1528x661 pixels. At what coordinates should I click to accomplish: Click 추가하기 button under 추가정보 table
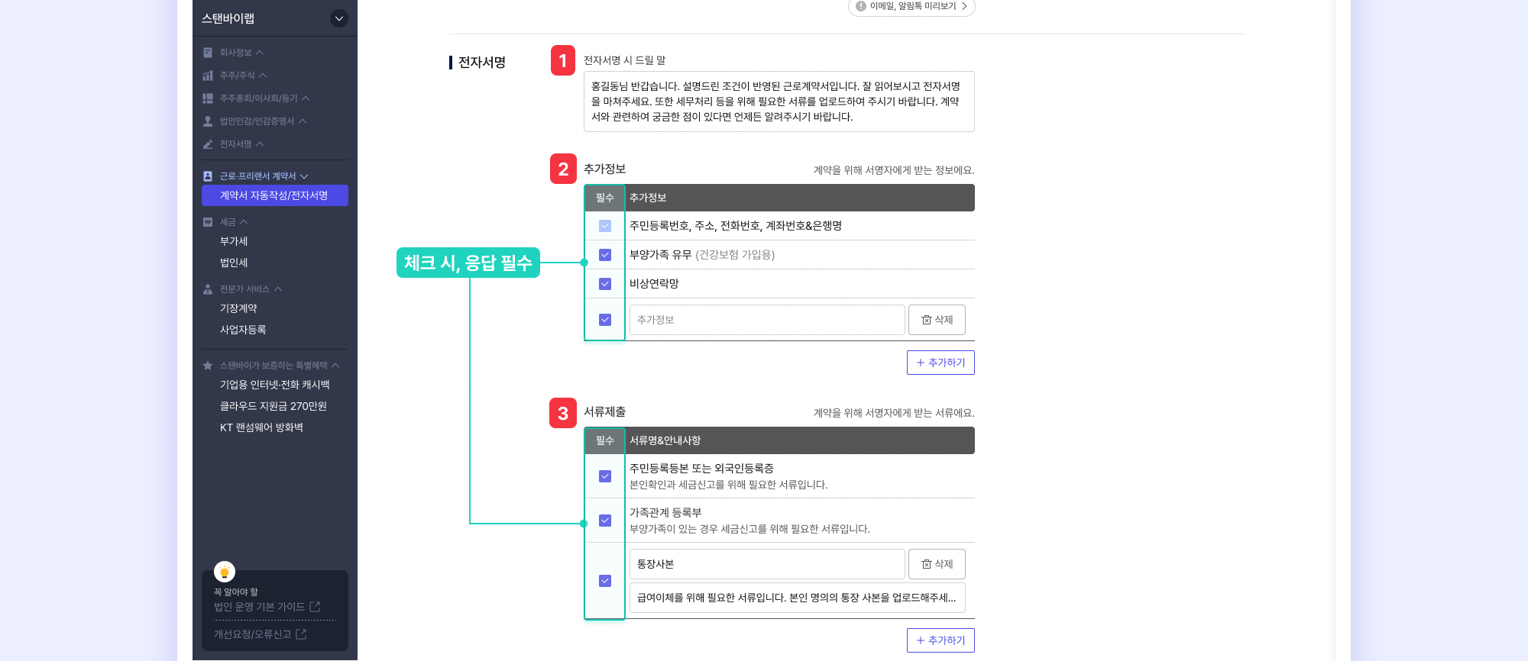pos(940,363)
